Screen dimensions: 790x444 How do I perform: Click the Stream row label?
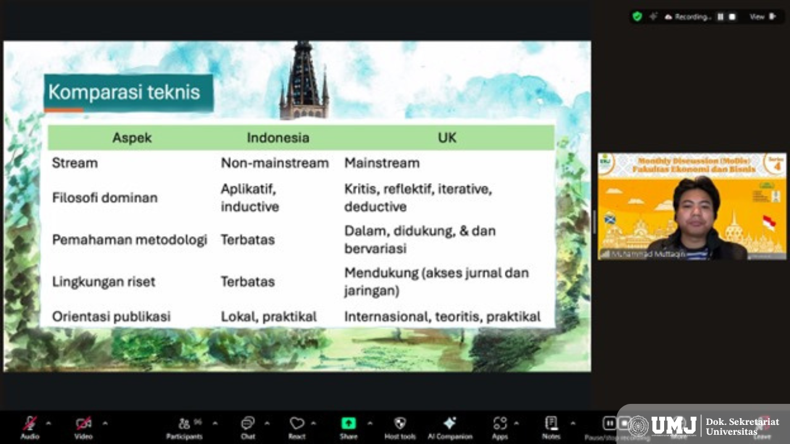point(75,163)
